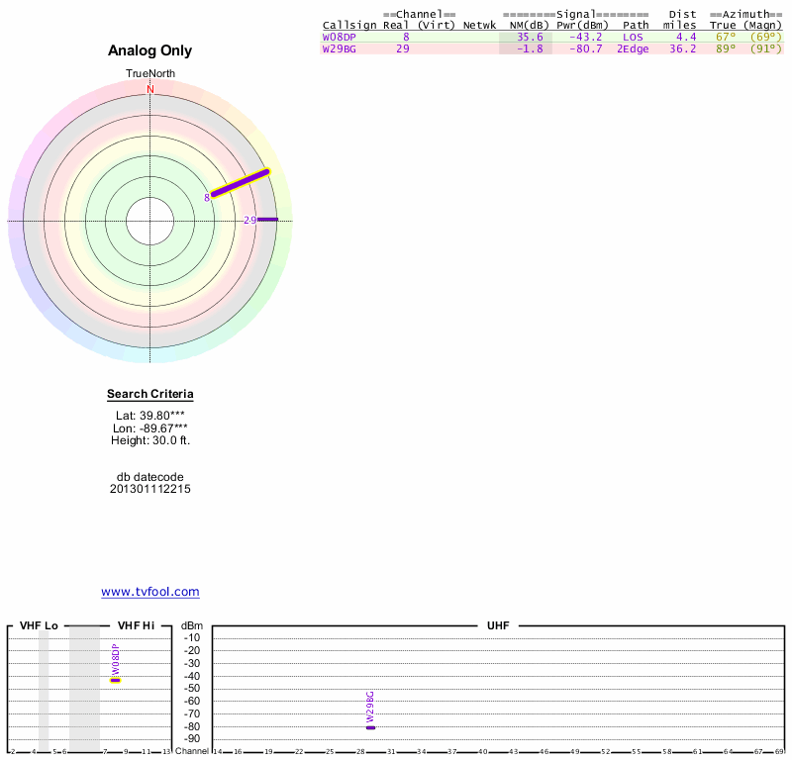This screenshot has width=792, height=760.
Task: Click the LOS path entry for W08DP
Action: pyautogui.click(x=633, y=37)
